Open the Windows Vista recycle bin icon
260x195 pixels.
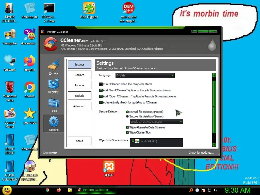[x=10, y=91]
